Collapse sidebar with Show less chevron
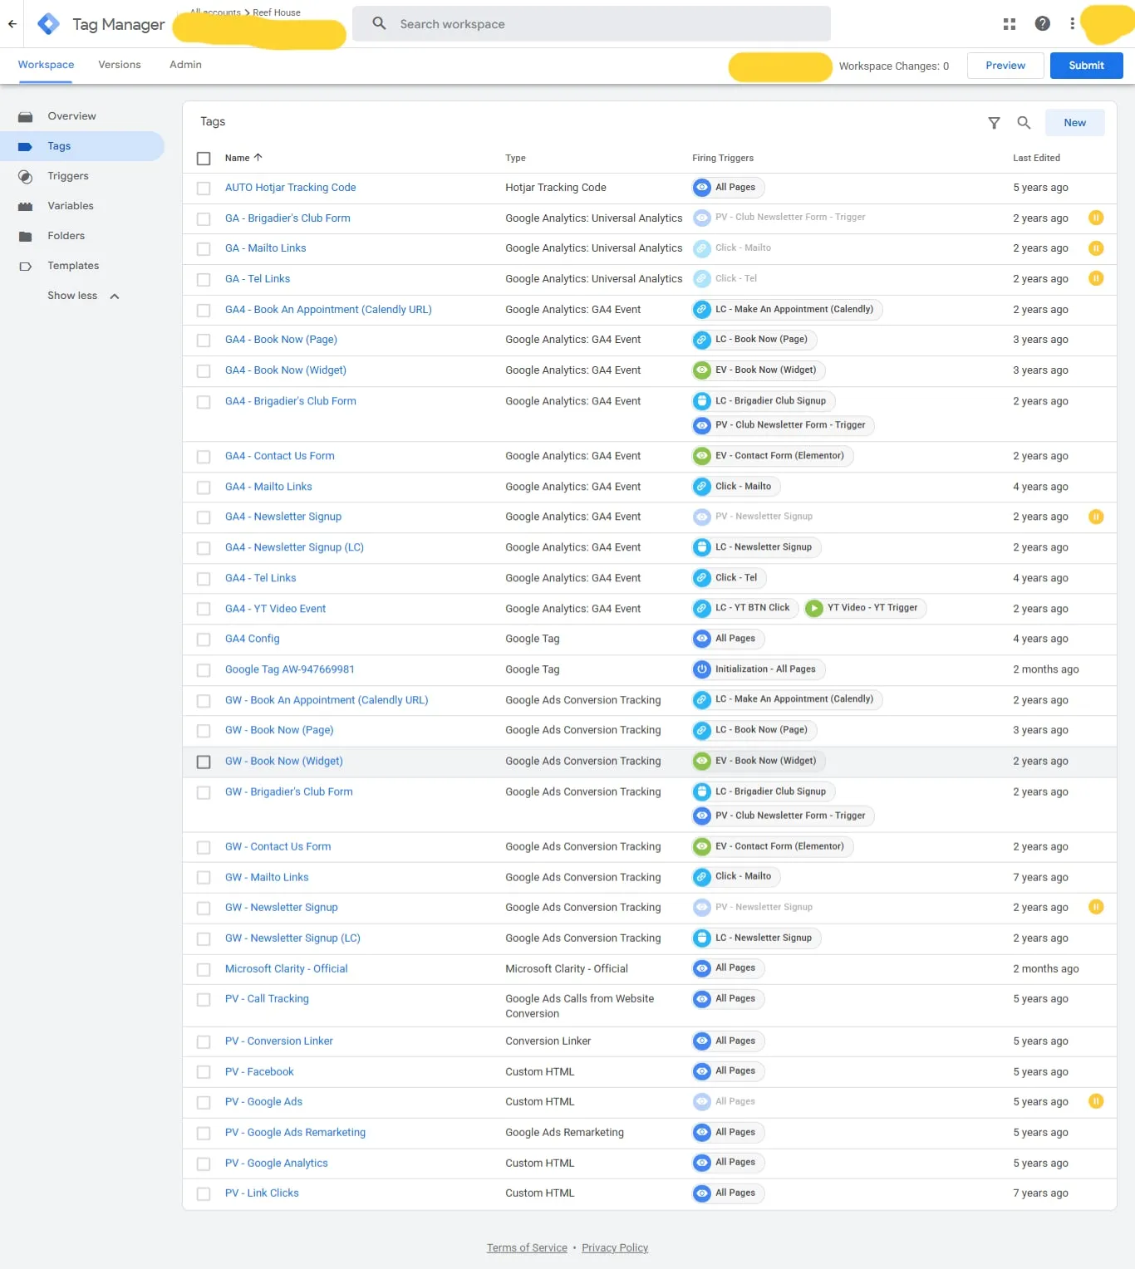The height and width of the screenshot is (1269, 1135). (x=115, y=296)
